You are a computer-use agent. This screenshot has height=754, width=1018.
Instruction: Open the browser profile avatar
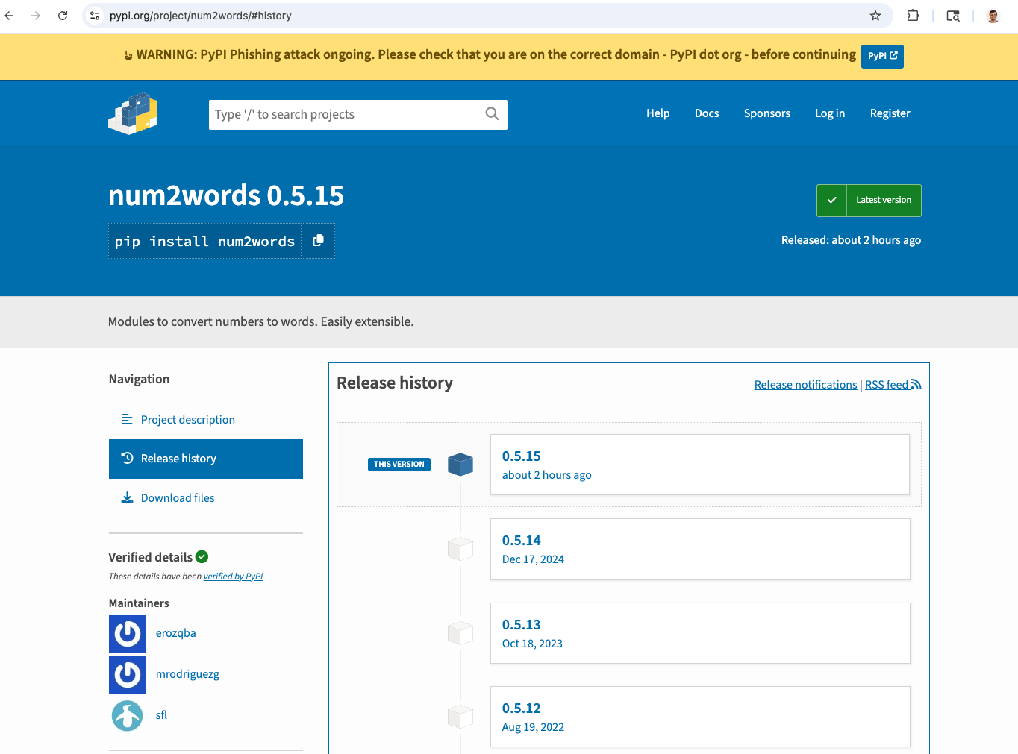[993, 16]
